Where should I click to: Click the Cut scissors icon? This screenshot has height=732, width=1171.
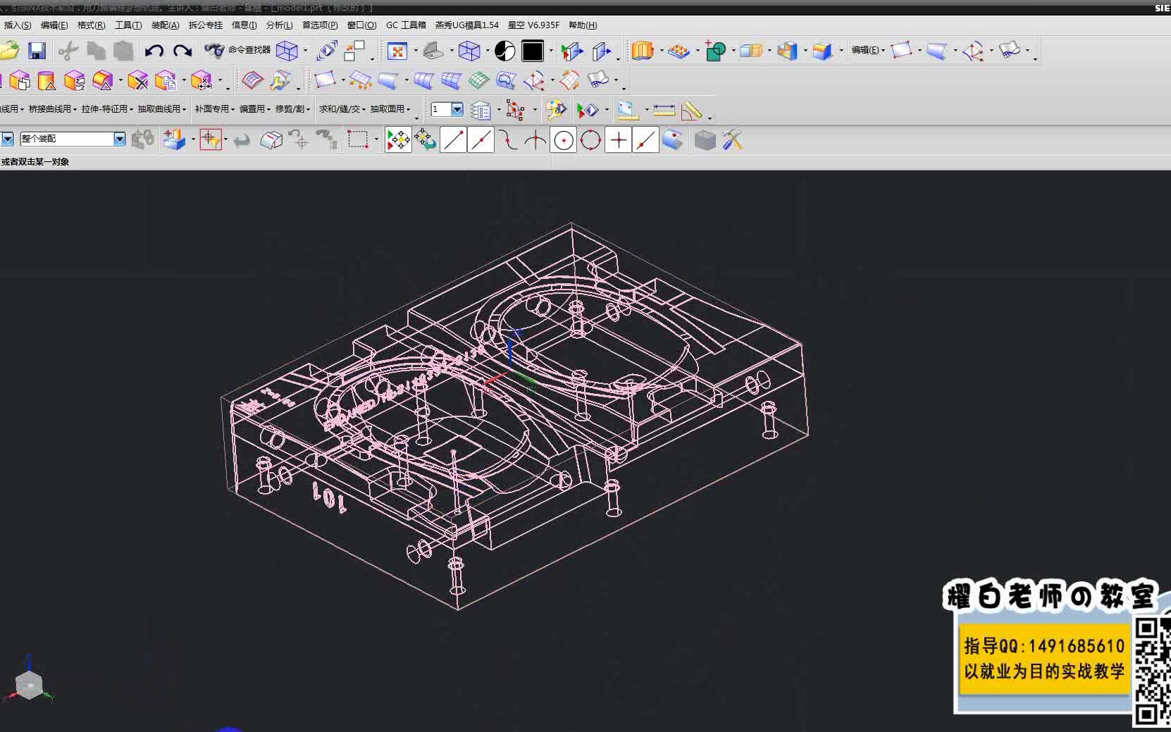click(68, 51)
